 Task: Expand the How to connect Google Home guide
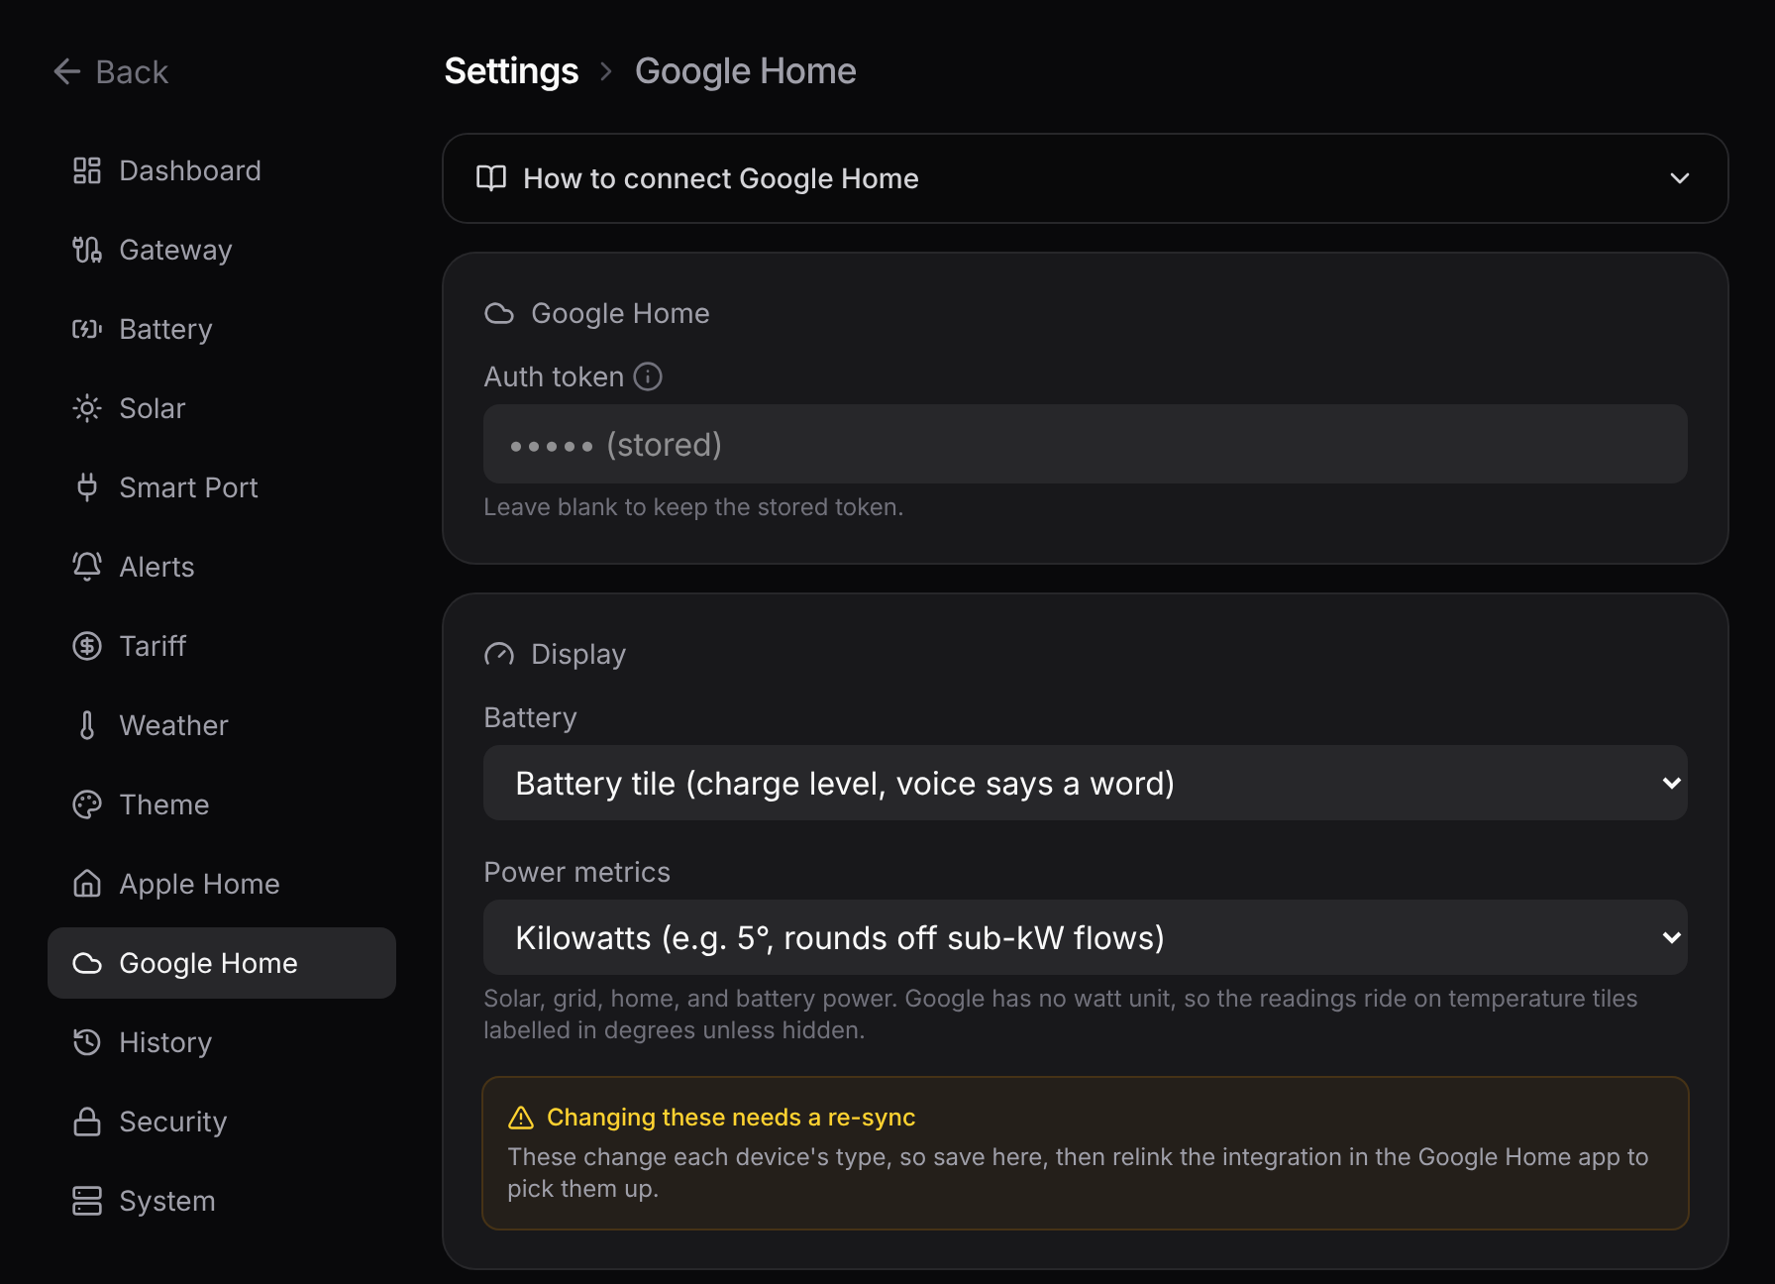(x=1086, y=178)
